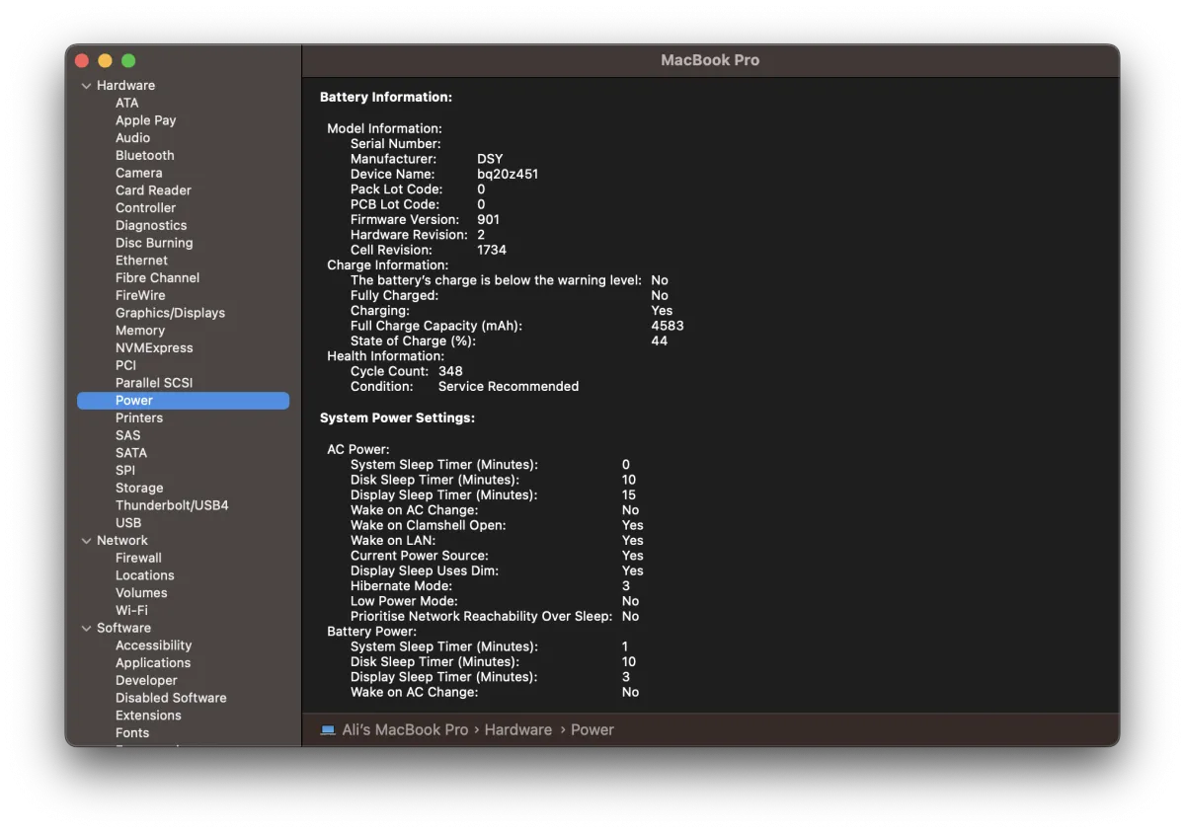1185x833 pixels.
Task: Collapse the Software section chevron
Action: point(87,629)
